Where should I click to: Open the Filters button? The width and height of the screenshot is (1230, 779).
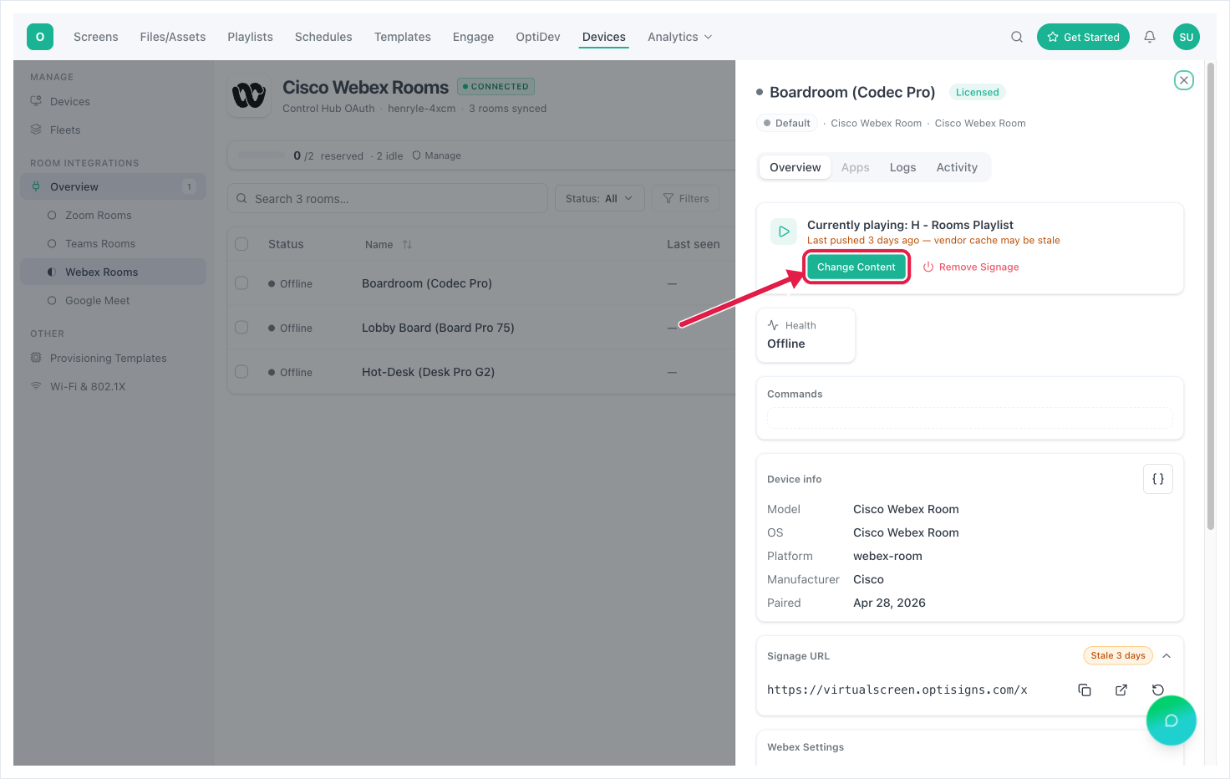click(685, 198)
